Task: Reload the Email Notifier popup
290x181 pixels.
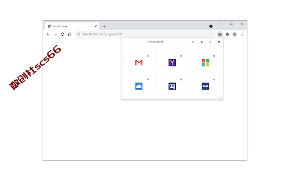Action: [193, 42]
